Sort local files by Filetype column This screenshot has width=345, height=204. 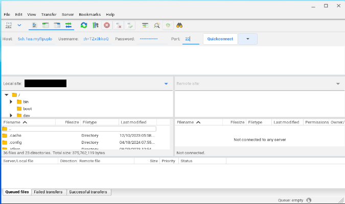pyautogui.click(x=100, y=122)
